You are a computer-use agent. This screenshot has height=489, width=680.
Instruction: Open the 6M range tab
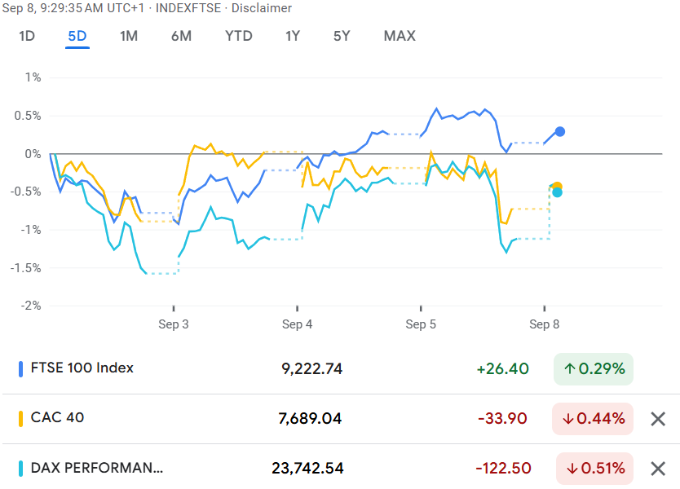point(181,36)
